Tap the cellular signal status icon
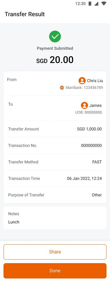 (97, 4)
